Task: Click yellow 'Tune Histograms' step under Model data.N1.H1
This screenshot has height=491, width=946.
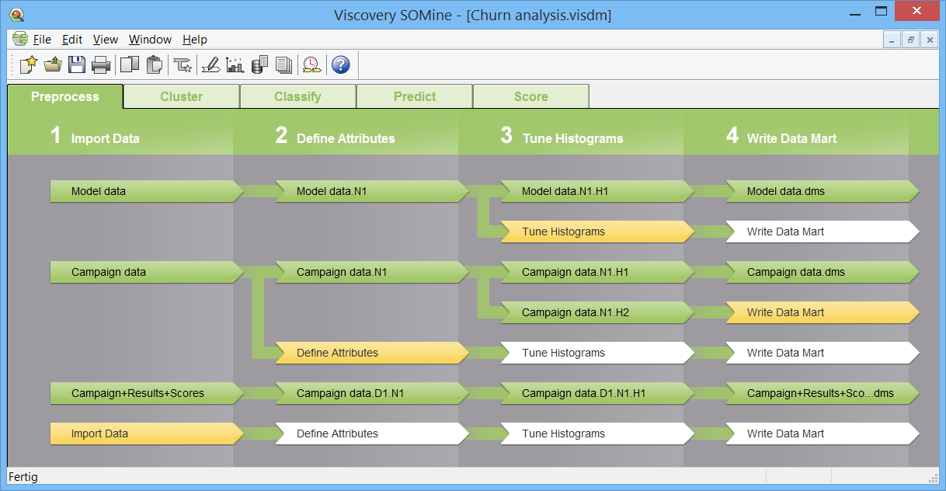Action: coord(597,232)
